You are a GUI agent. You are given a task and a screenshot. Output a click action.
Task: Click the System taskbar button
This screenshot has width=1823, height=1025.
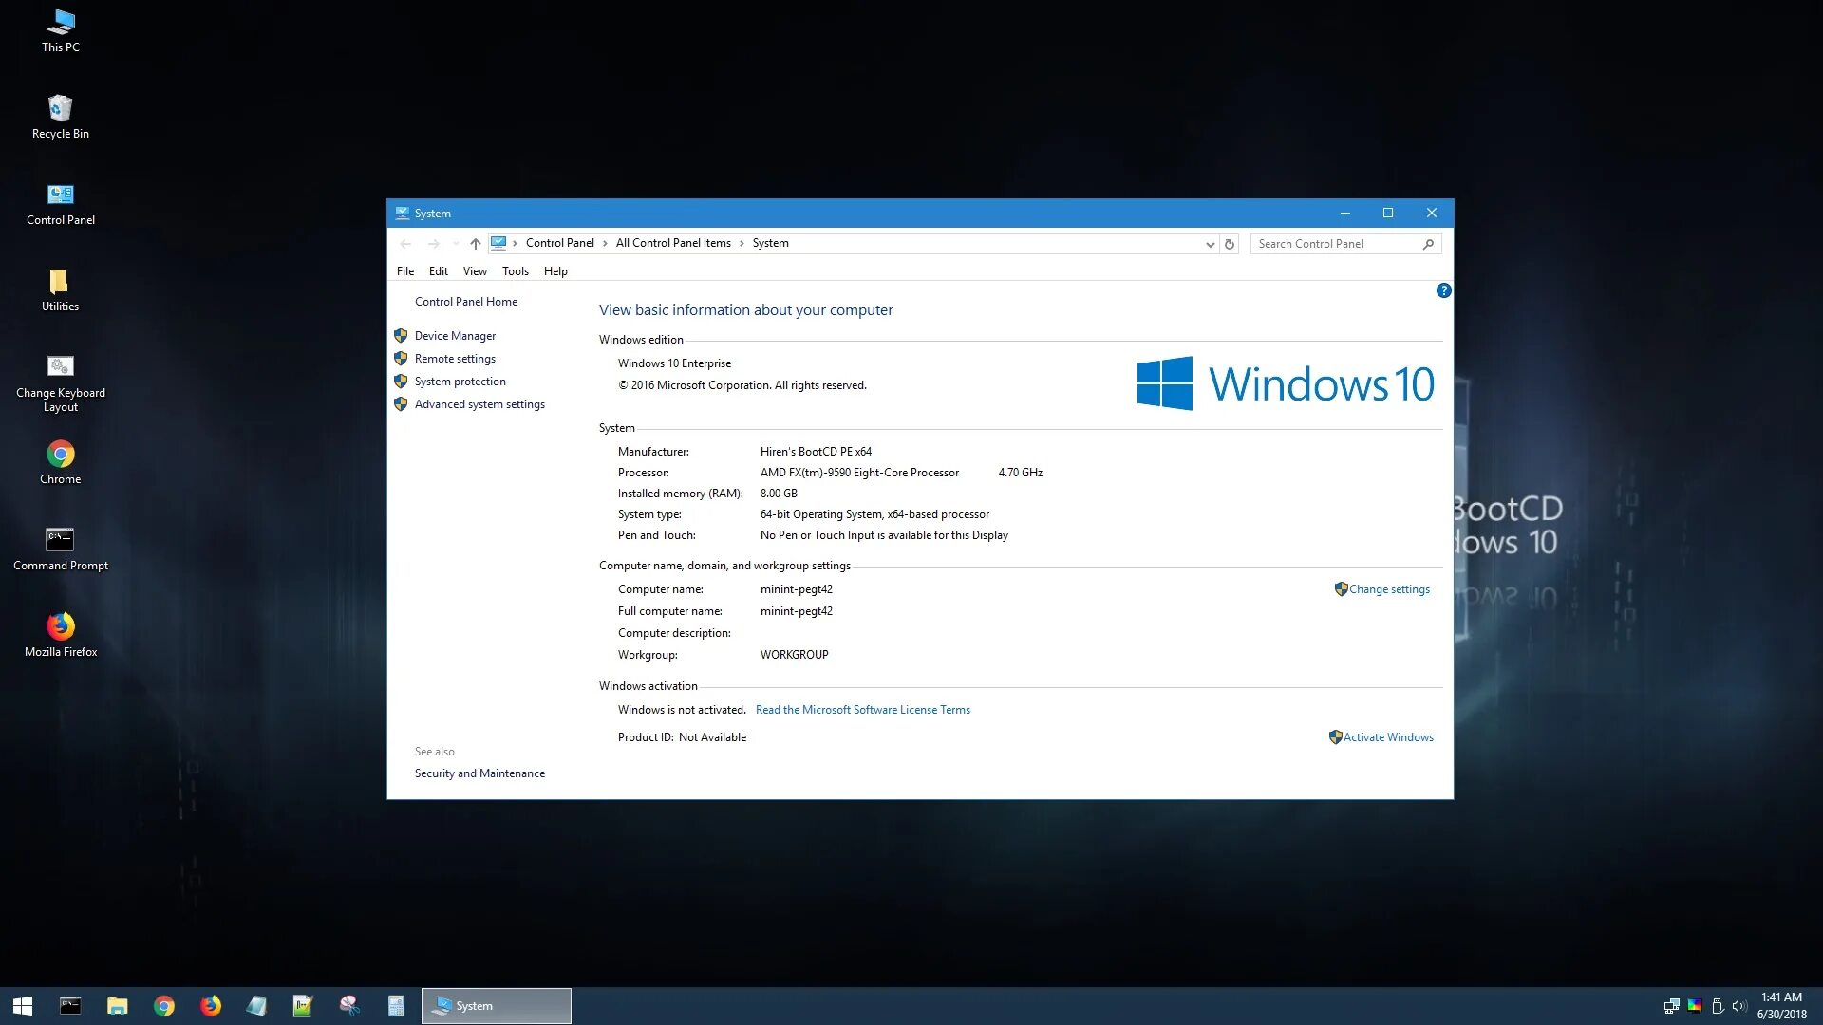coord(497,1006)
